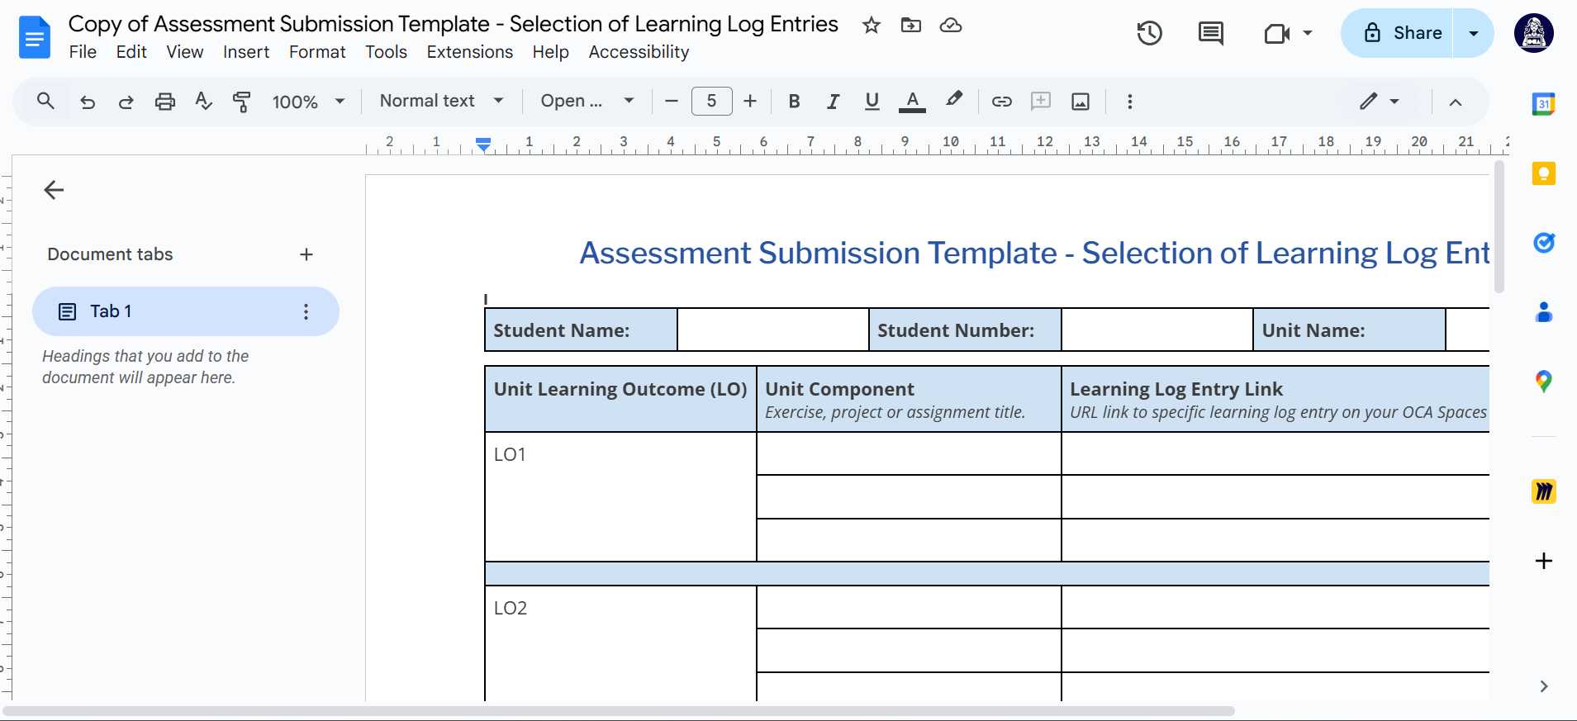This screenshot has width=1577, height=721.
Task: Decrease font size
Action: click(672, 102)
